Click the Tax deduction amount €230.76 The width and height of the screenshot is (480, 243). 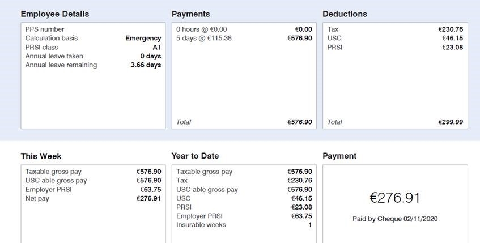coord(451,29)
